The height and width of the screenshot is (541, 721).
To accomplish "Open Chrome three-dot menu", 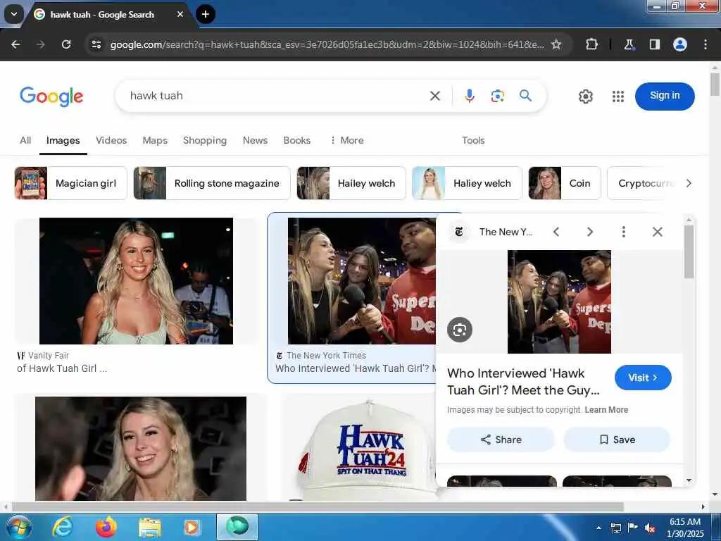I will coord(706,44).
